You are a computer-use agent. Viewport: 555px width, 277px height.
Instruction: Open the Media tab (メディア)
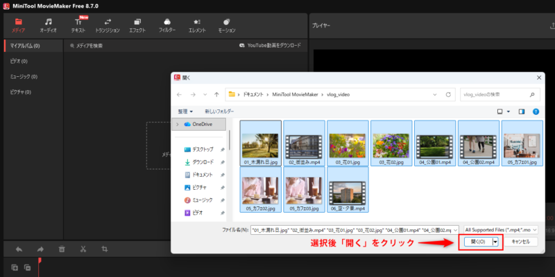coord(19,26)
